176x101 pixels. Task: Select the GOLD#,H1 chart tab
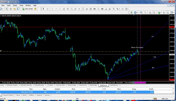point(104,85)
